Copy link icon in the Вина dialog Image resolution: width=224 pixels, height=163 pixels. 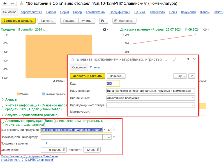[174, 59]
